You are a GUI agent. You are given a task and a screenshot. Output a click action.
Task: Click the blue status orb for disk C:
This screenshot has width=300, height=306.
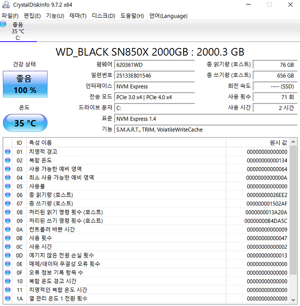coord(3,25)
